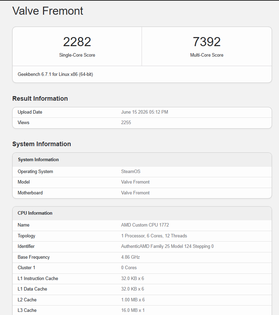The width and height of the screenshot is (279, 315).
Task: Click the Multi-Core Score label
Action: 207,55
